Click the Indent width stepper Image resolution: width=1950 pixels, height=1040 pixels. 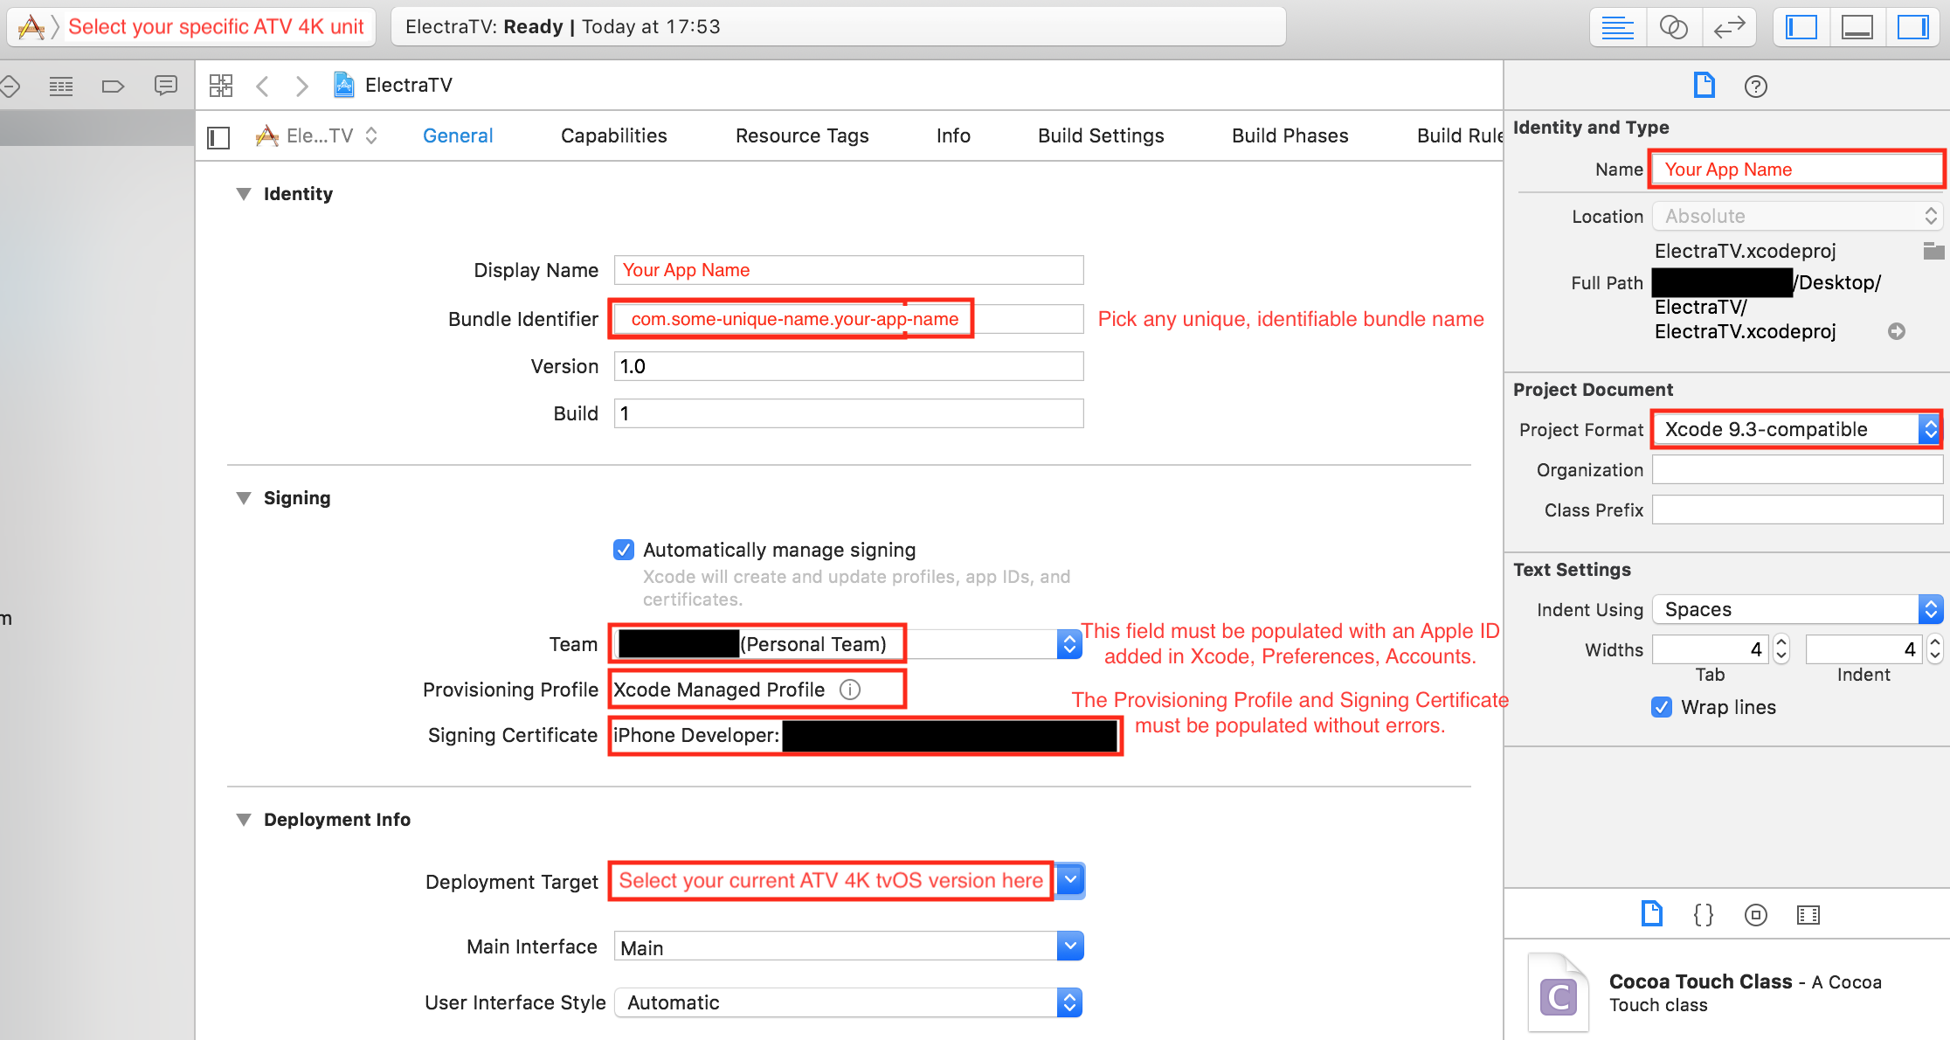pos(1935,649)
